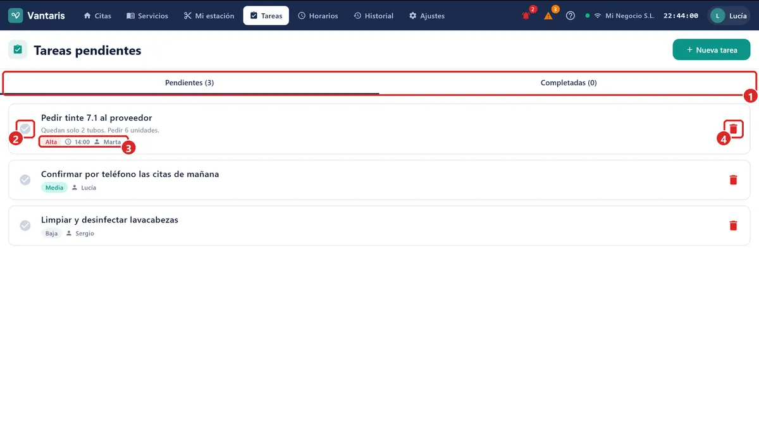Click the Baja priority badge
759x437 pixels.
pos(51,234)
